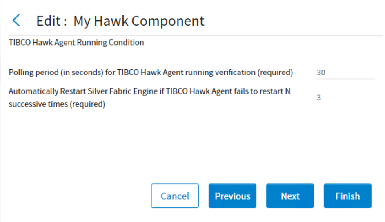Viewport: 385px width, 222px height.
Task: Save the component by clicking Finish
Action: [x=347, y=196]
